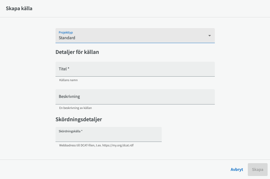270x179 pixels.
Task: Focus the Beskrivning text field
Action: [x=135, y=97]
